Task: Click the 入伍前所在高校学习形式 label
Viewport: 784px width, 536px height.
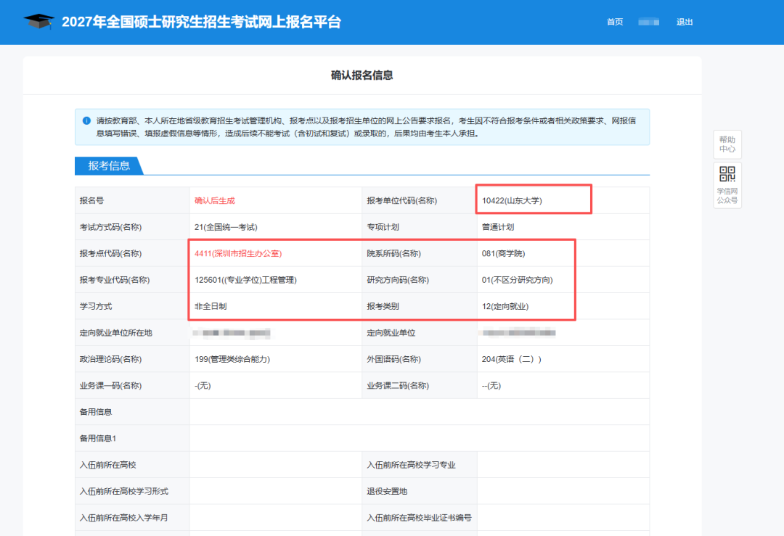Action: (123, 492)
